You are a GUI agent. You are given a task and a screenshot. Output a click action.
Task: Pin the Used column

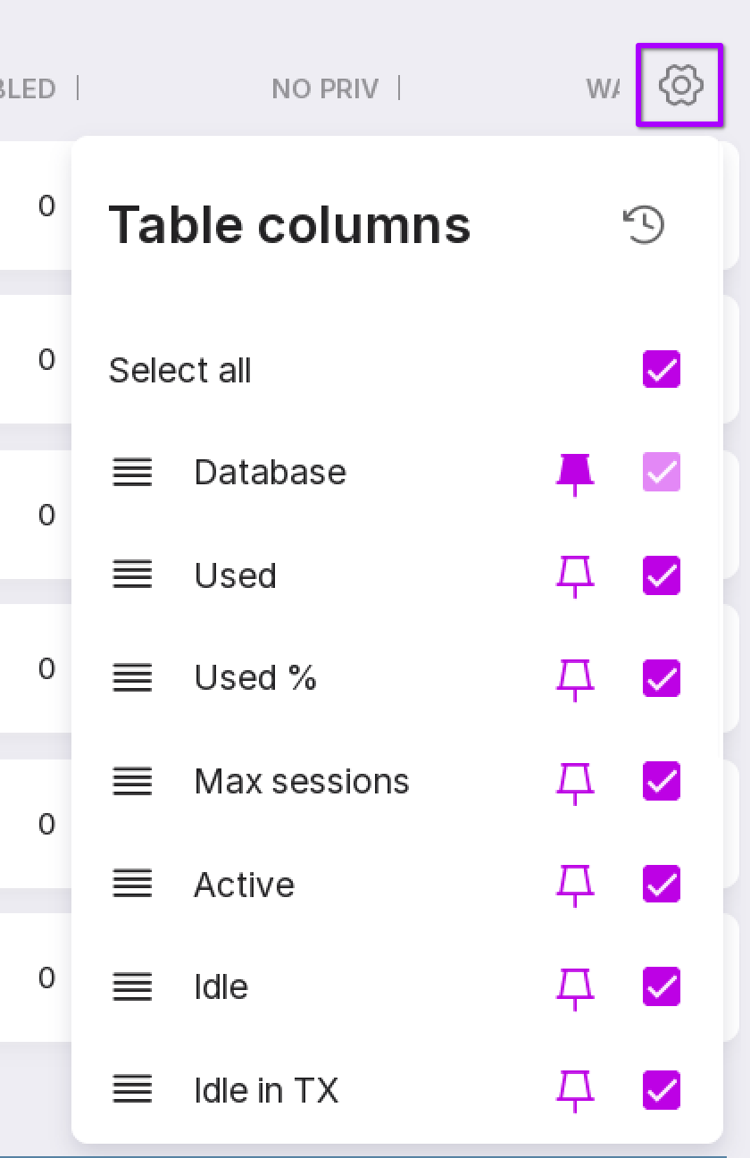[575, 575]
